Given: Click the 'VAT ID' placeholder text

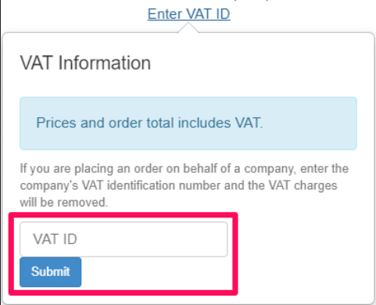Looking at the screenshot, I should pyautogui.click(x=55, y=239).
